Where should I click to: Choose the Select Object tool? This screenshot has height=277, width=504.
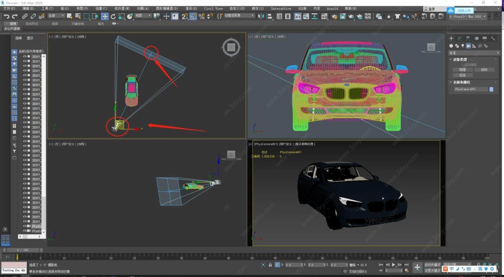click(69, 16)
